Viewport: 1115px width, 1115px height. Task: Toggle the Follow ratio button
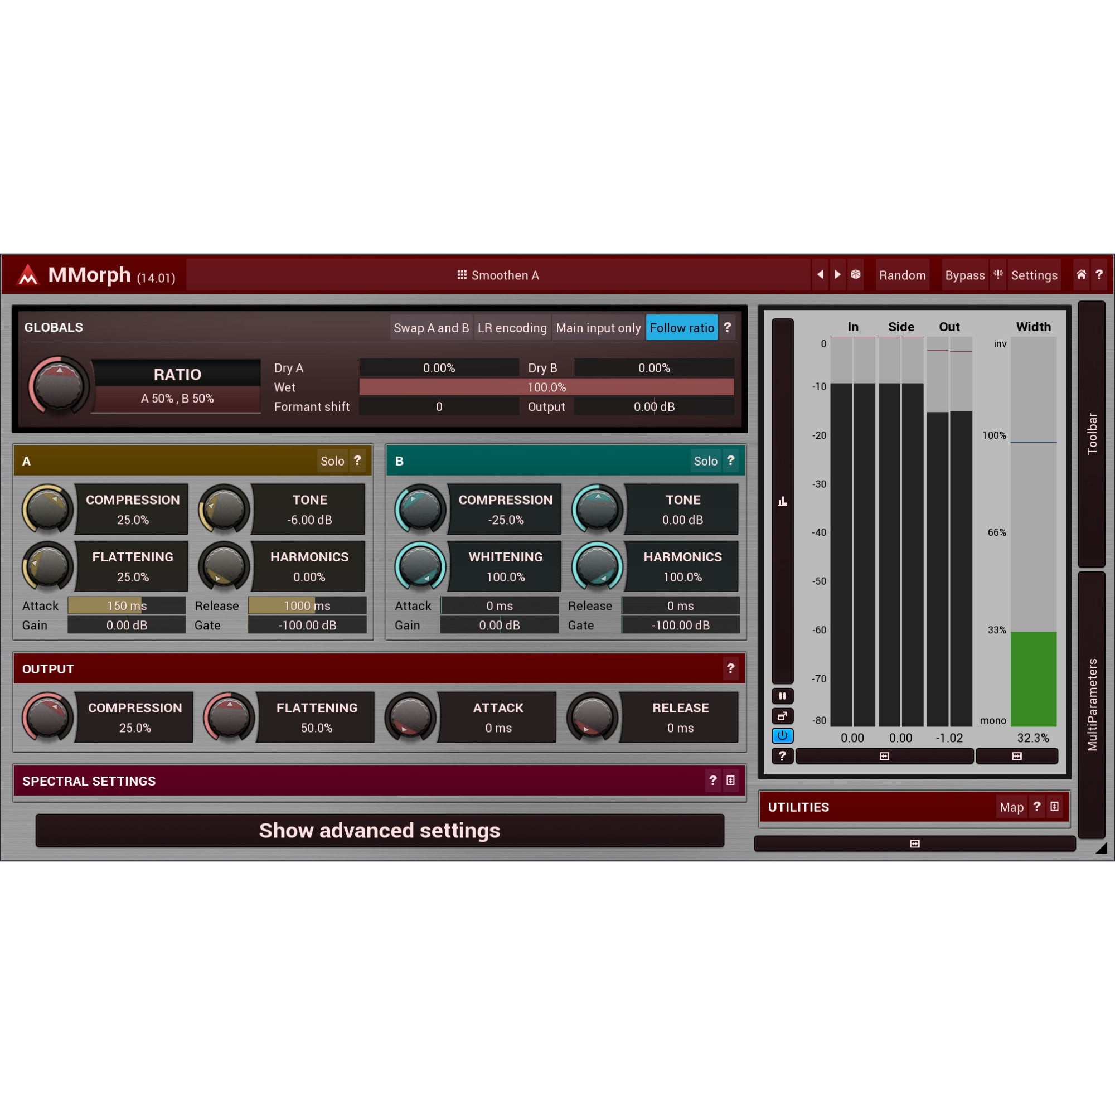pyautogui.click(x=682, y=327)
